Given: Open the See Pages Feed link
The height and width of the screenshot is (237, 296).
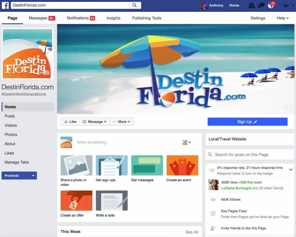Looking at the screenshot, I should tap(234, 211).
